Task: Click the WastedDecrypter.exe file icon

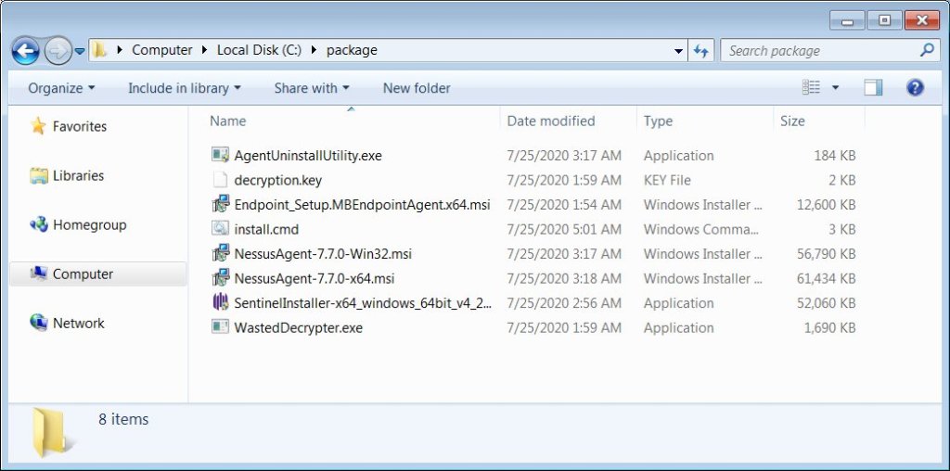Action: (x=220, y=327)
